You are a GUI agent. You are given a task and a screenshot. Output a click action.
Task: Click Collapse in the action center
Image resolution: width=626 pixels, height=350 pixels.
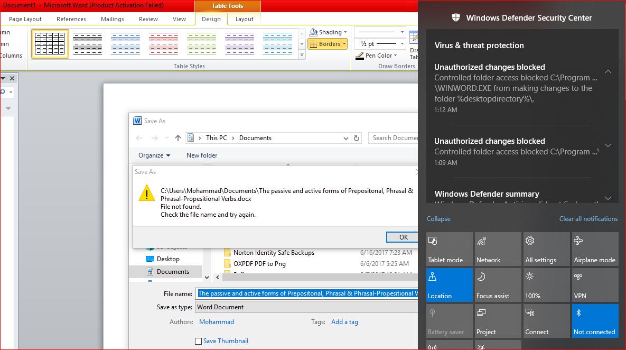pyautogui.click(x=438, y=219)
